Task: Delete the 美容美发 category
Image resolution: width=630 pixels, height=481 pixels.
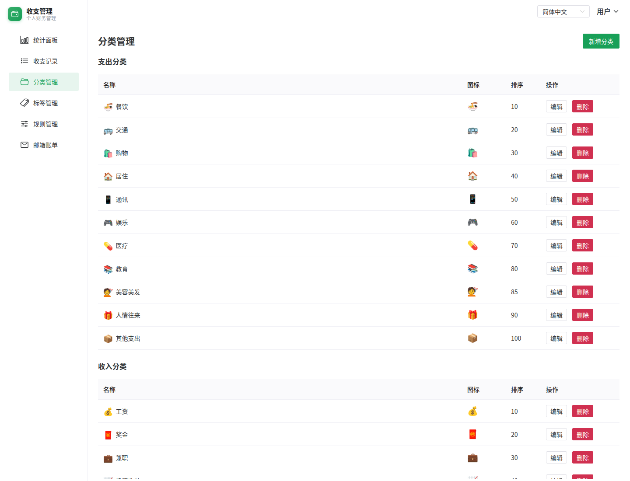Action: point(583,292)
